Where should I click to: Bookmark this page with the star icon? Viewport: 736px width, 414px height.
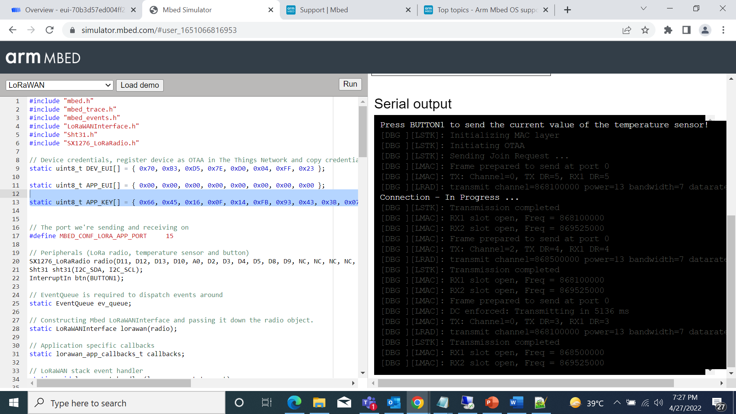tap(645, 30)
